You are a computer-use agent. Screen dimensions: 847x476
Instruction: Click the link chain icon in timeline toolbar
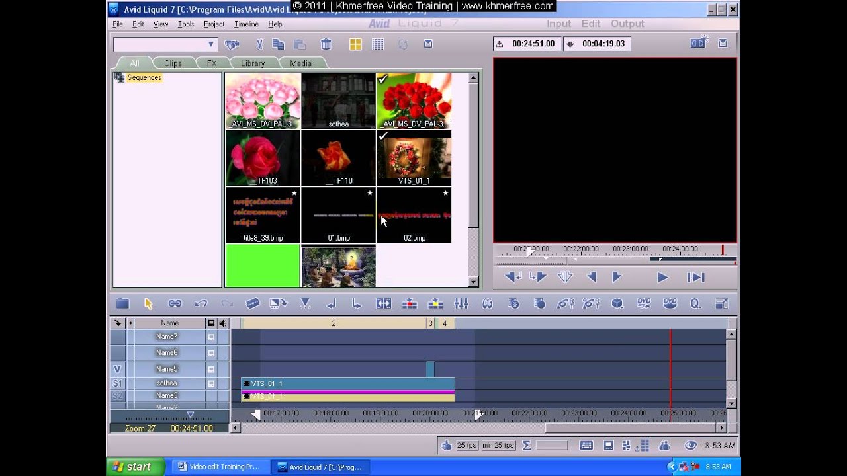[x=175, y=303]
